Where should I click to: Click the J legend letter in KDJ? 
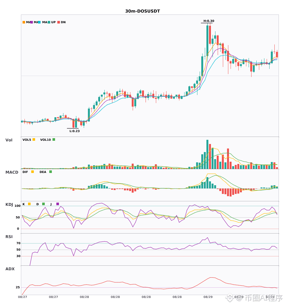coord(51,204)
